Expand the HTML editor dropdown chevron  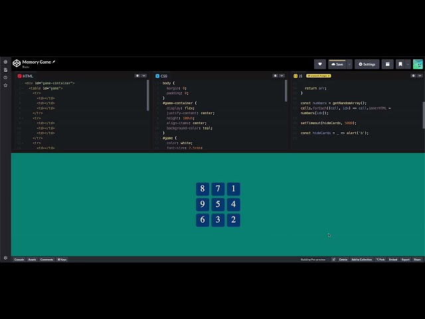[144, 76]
